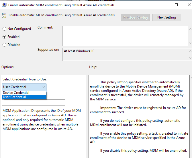This screenshot has height=158, width=192.
Task: Click the 'Important: The device must be registered' paragraph
Action: point(138,110)
